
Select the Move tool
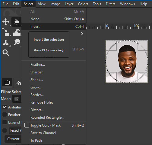[6, 22]
